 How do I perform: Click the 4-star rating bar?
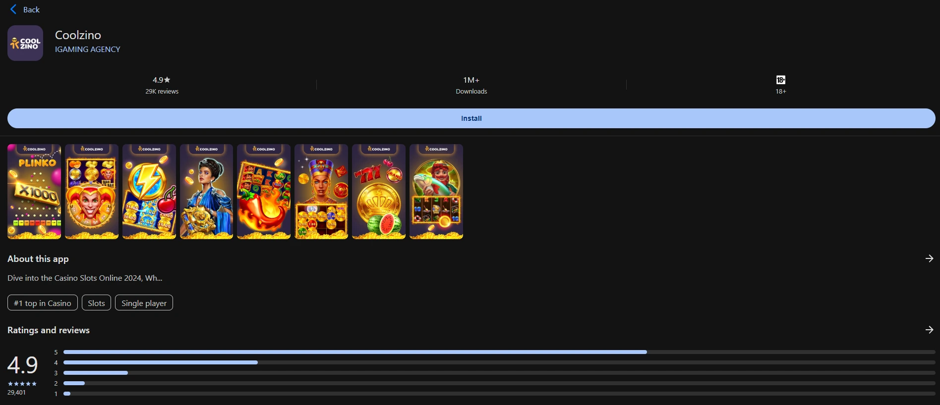[x=499, y=362]
